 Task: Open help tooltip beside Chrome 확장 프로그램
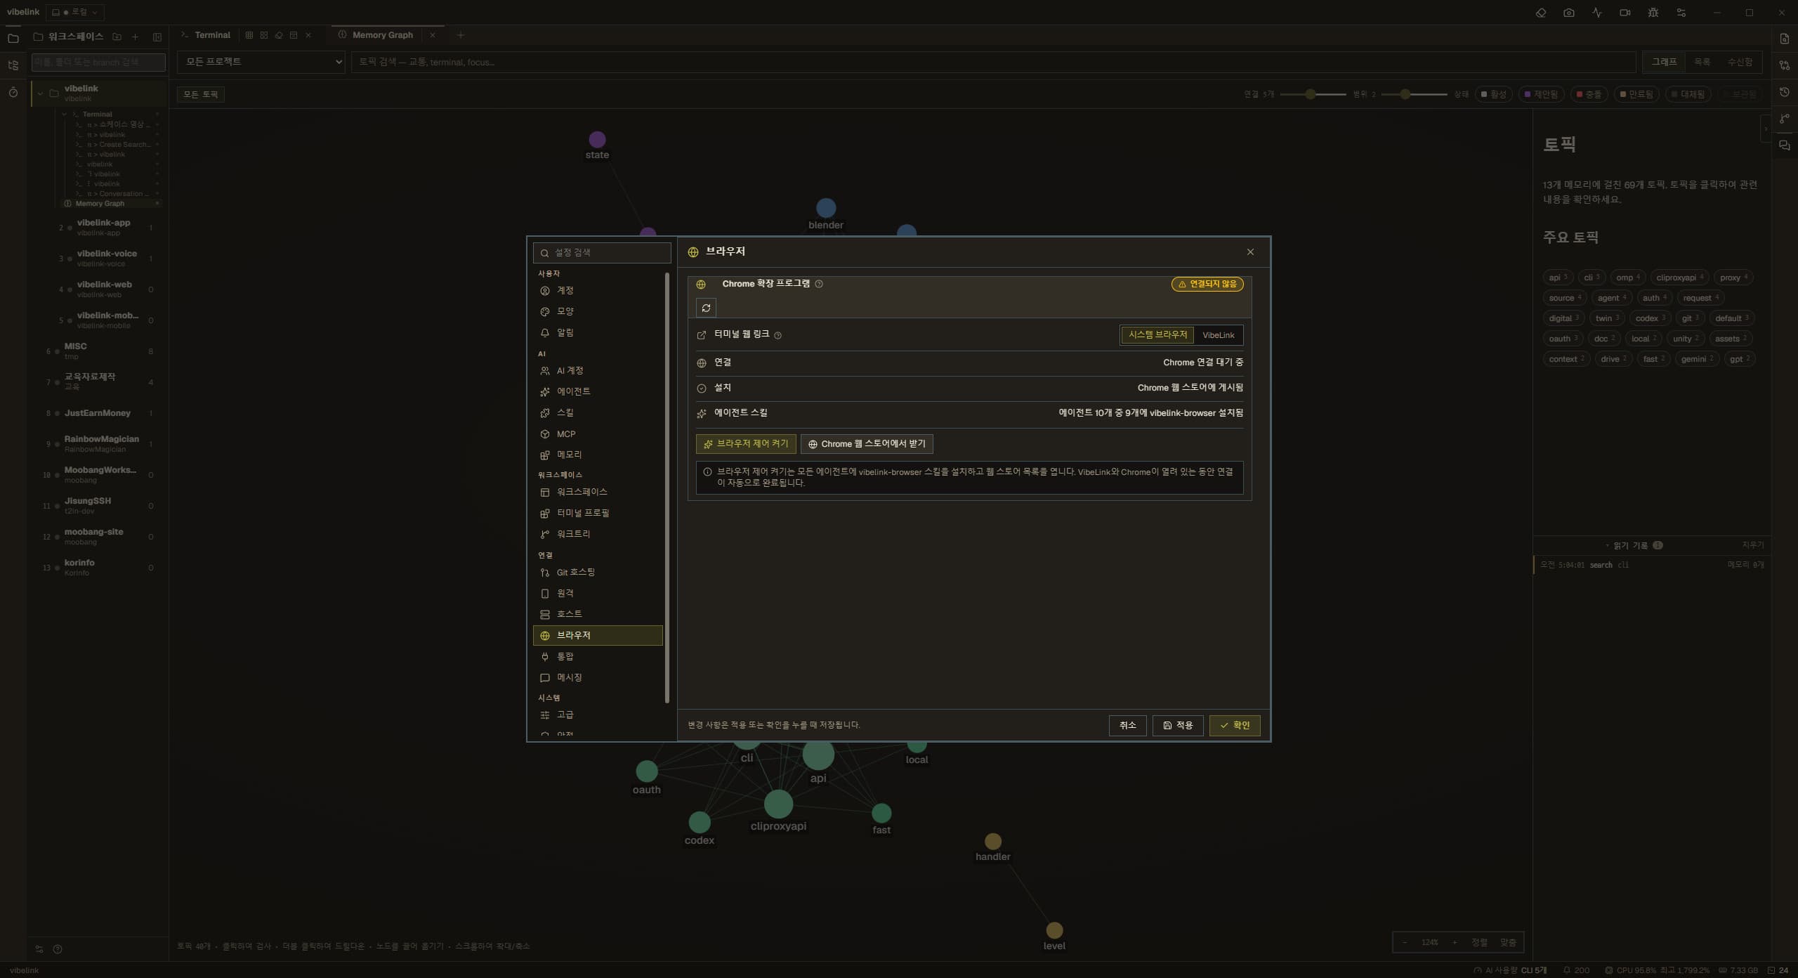click(819, 284)
